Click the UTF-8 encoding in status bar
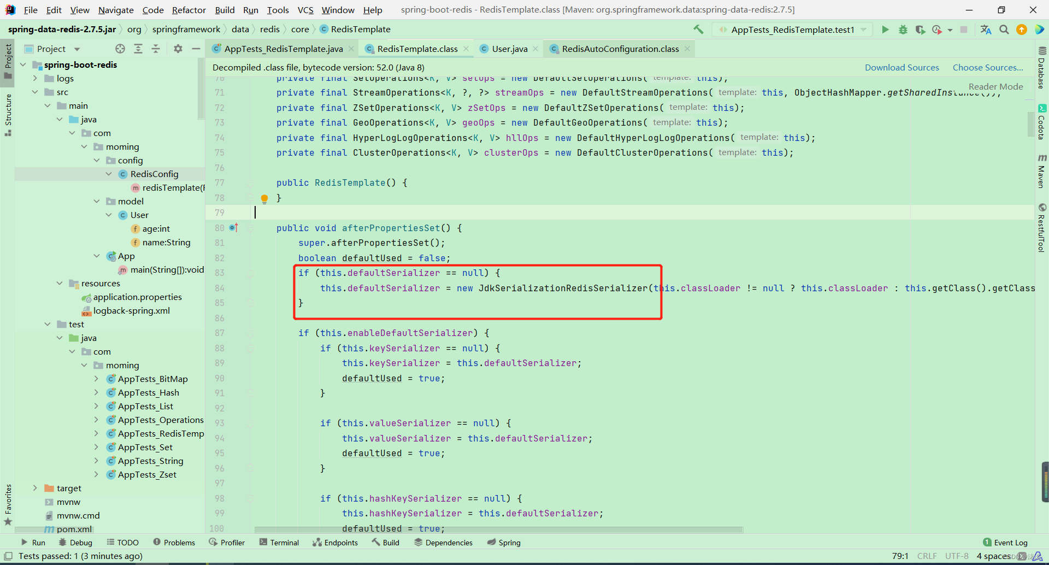 957,556
